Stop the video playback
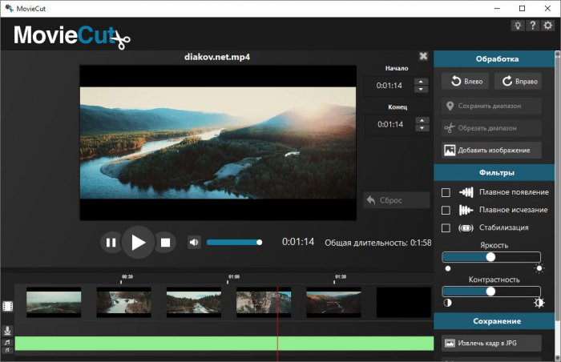 click(x=165, y=242)
